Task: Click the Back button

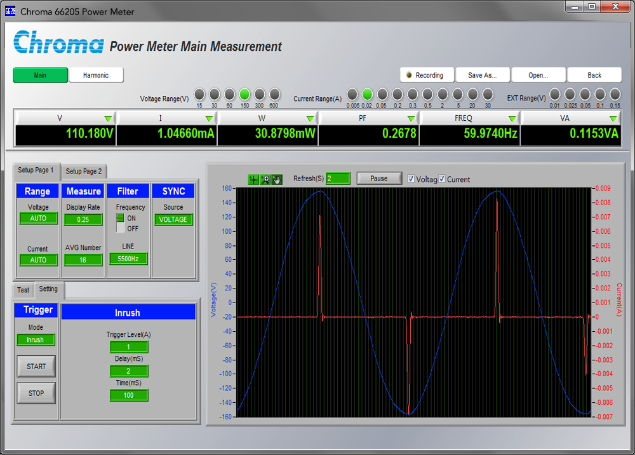Action: [594, 75]
